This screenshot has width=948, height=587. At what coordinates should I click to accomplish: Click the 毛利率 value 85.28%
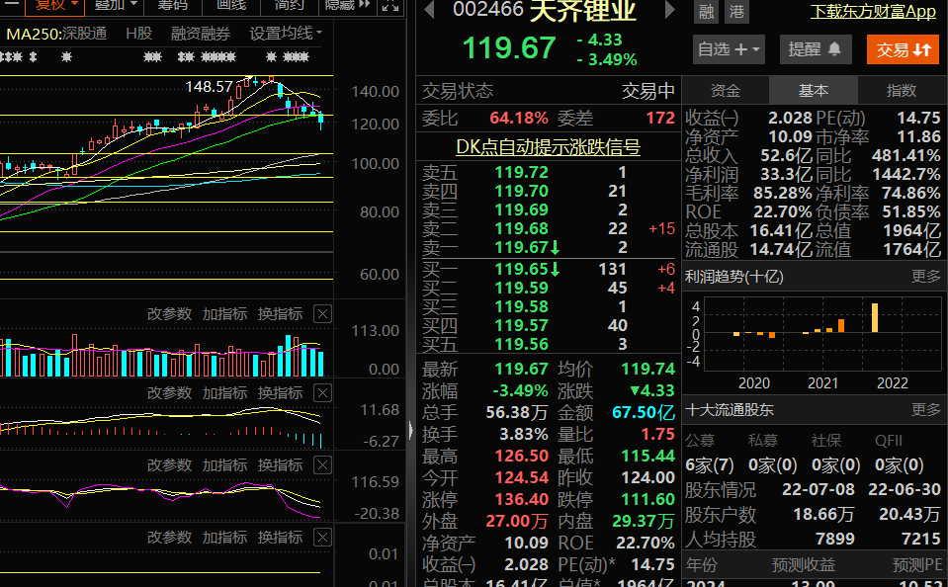tap(782, 194)
